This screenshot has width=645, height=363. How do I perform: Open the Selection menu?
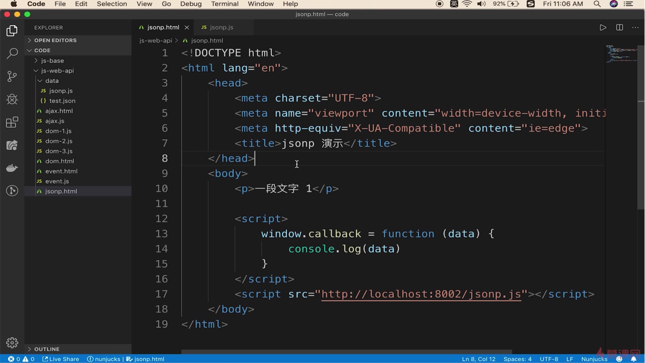pos(112,4)
